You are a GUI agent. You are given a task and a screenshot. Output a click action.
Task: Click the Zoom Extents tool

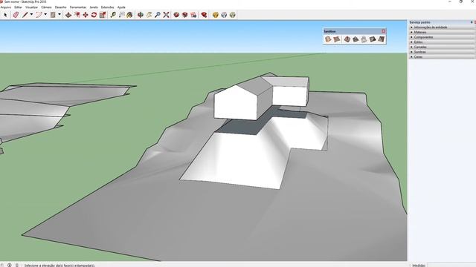pyautogui.click(x=166, y=15)
